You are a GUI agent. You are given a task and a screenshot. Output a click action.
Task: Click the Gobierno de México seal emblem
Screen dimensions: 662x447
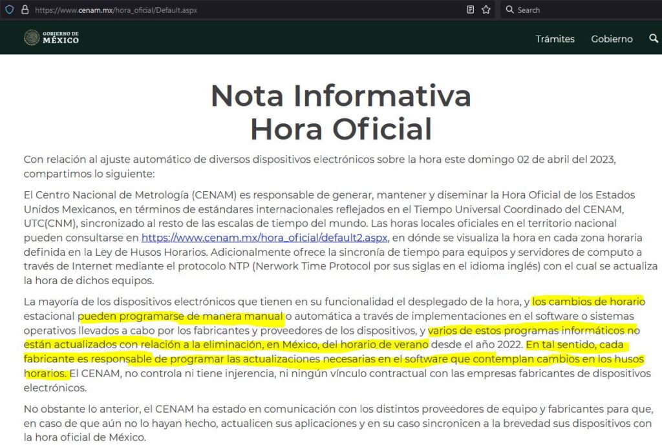pyautogui.click(x=32, y=38)
